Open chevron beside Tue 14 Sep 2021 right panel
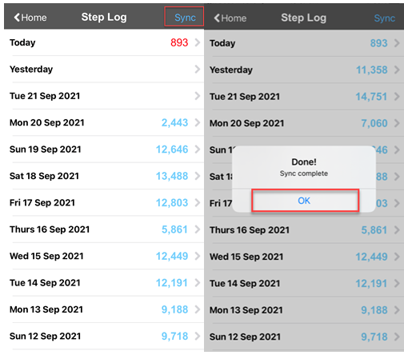 pyautogui.click(x=397, y=283)
